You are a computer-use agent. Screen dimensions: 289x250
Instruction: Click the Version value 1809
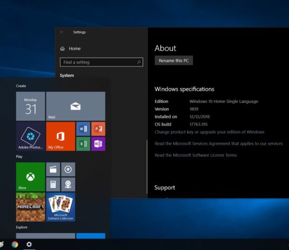(x=194, y=109)
